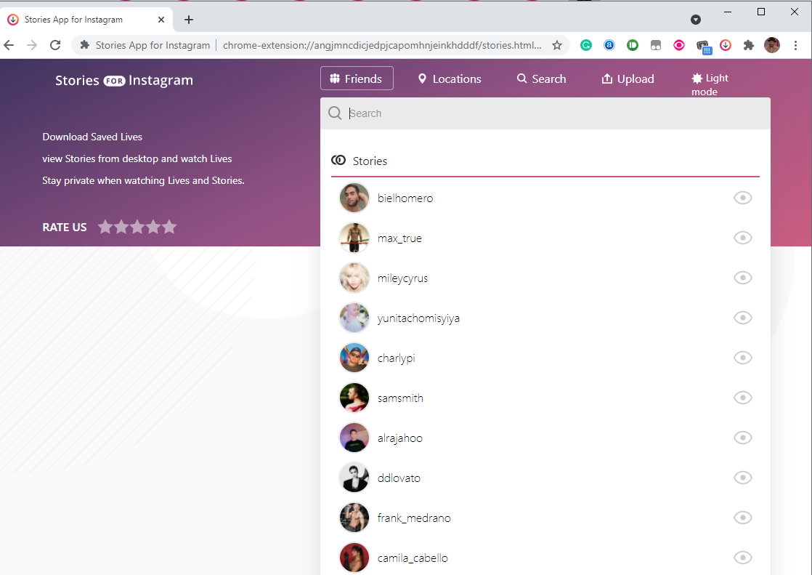Bookmark this page with the star icon

(x=557, y=45)
